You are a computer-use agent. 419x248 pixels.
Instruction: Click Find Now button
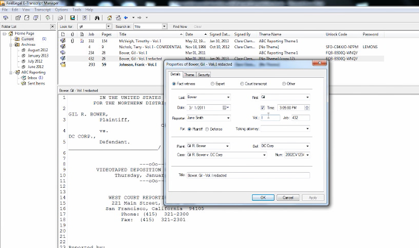[180, 27]
